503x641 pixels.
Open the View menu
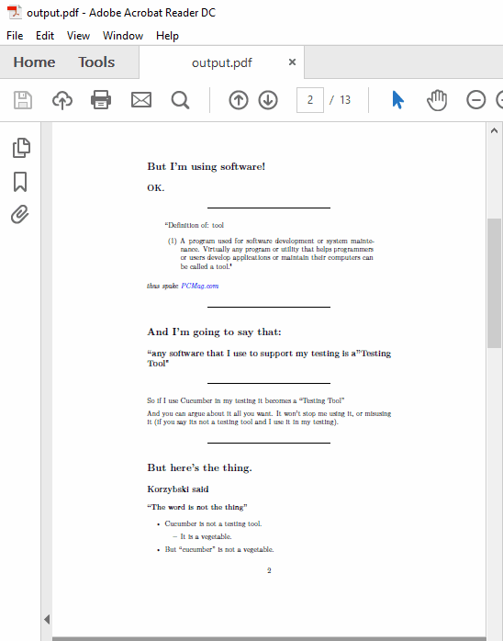pos(78,36)
